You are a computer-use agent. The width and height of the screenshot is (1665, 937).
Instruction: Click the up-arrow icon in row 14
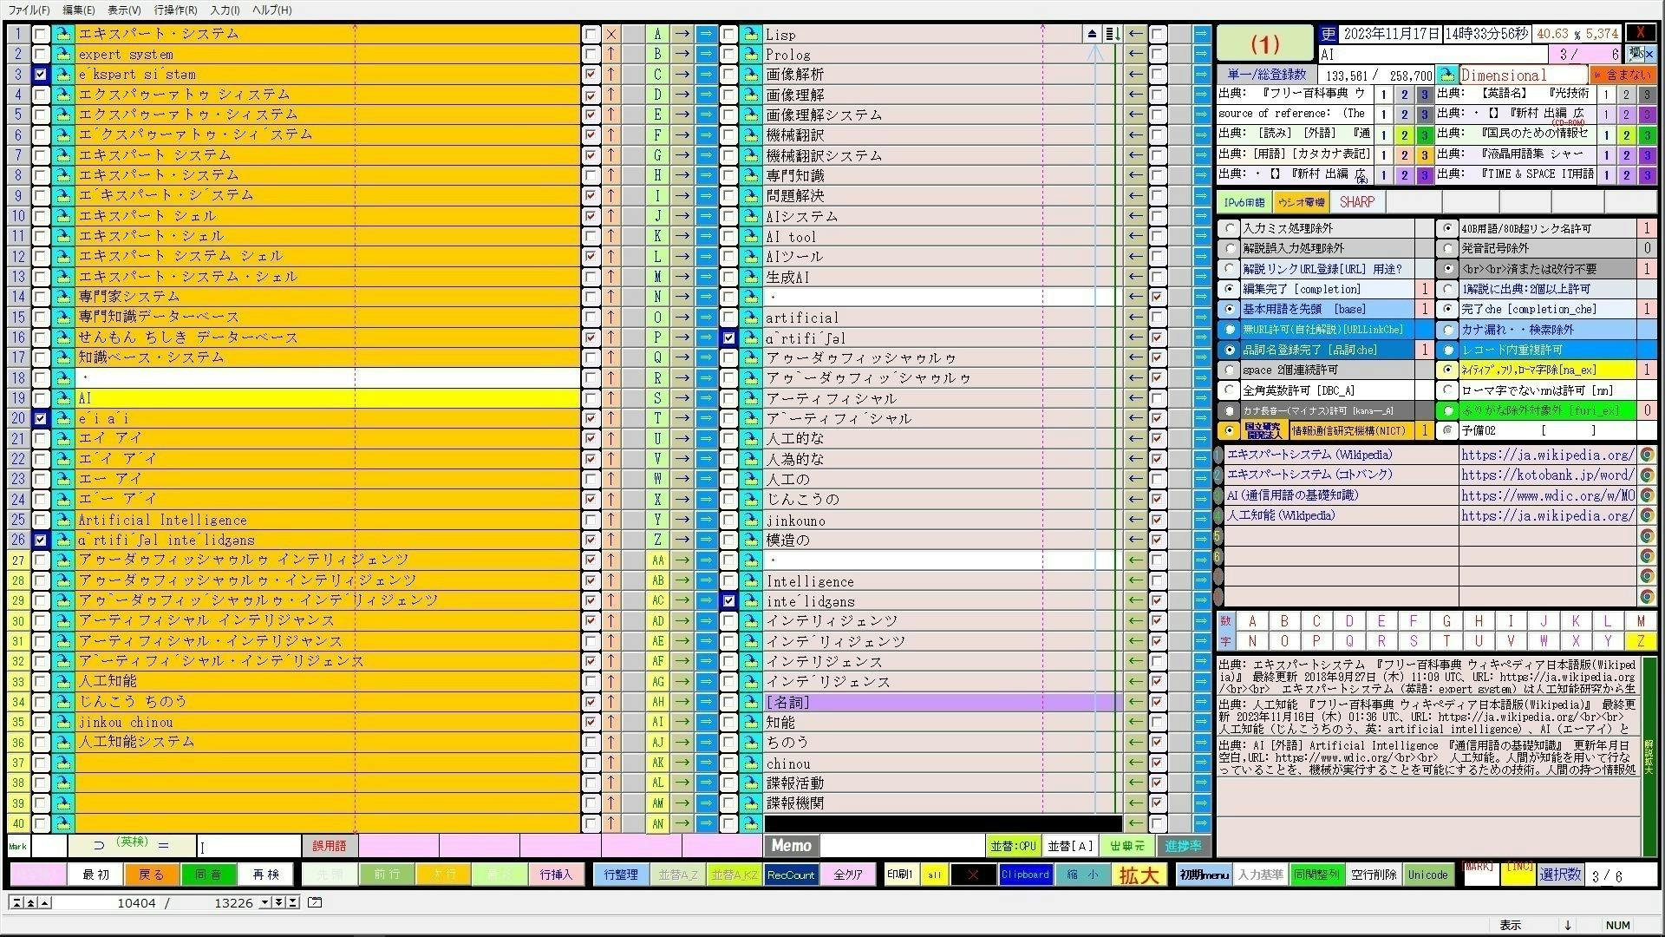[611, 297]
